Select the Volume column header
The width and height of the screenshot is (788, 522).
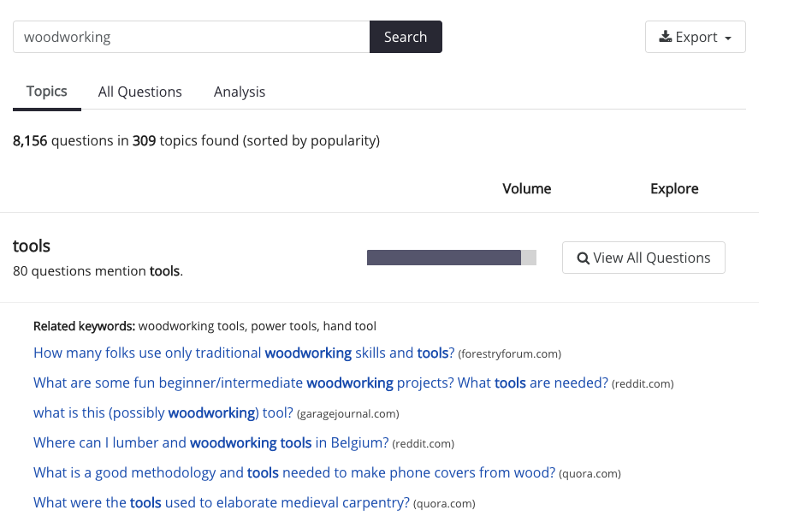526,189
